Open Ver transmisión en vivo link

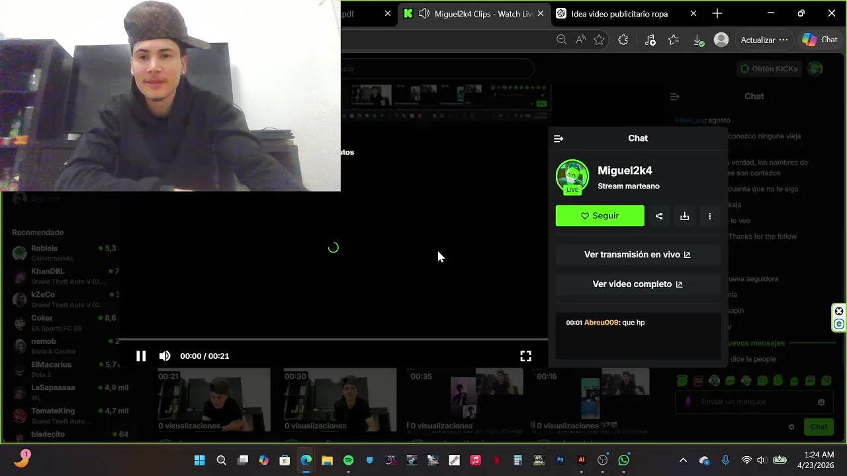[x=638, y=255]
